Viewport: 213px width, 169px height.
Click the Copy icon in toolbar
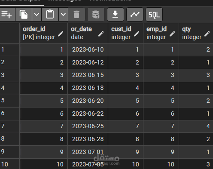[x=24, y=15]
